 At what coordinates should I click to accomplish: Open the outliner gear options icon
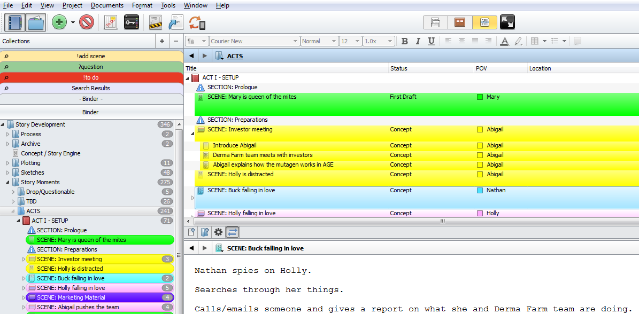click(218, 232)
